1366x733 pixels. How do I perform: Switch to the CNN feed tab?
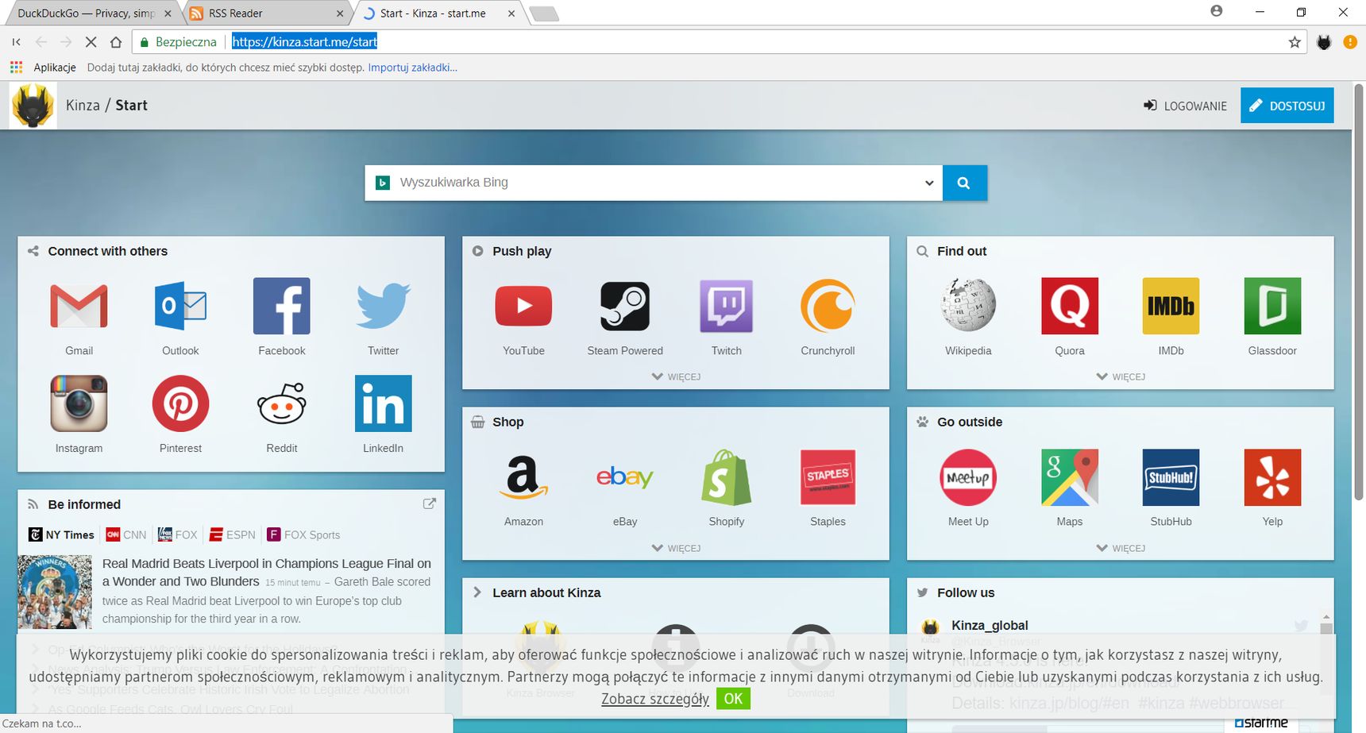(x=126, y=534)
